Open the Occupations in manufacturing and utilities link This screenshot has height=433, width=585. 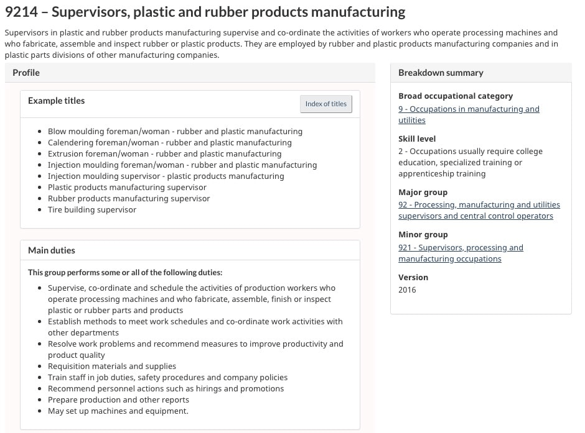pos(469,109)
